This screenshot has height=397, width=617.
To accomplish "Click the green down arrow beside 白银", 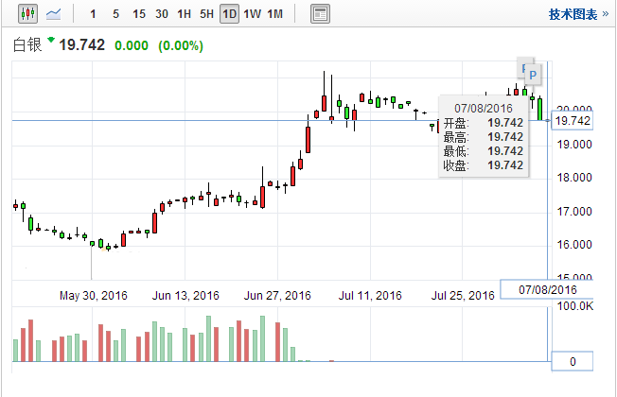I will click(x=50, y=43).
